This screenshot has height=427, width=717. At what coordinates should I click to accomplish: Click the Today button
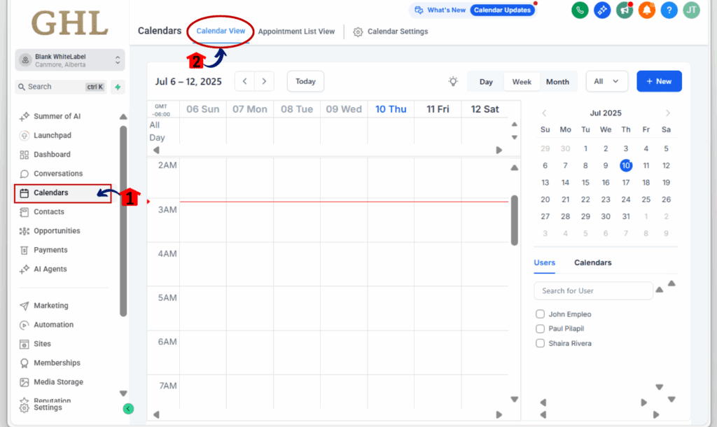(x=305, y=81)
